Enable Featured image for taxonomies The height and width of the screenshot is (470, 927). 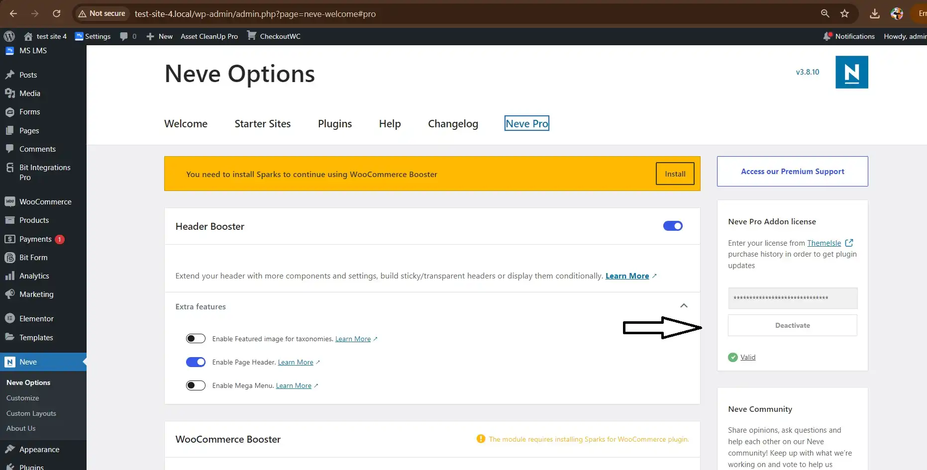pyautogui.click(x=196, y=338)
